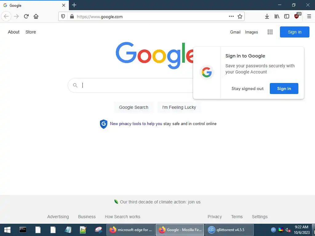Image resolution: width=315 pixels, height=236 pixels.
Task: Click the Google logo image
Action: 154,55
